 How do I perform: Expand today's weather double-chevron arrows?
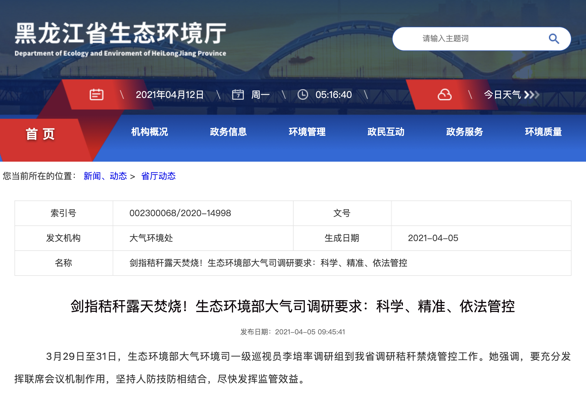[532, 95]
